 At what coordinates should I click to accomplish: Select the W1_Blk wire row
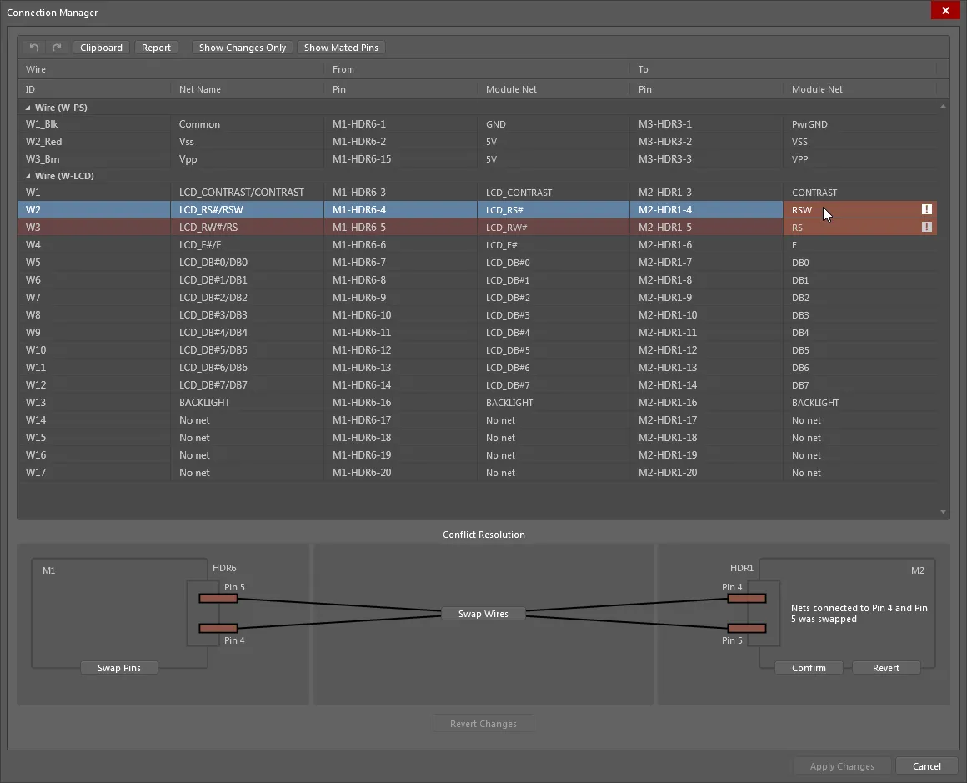tap(478, 124)
